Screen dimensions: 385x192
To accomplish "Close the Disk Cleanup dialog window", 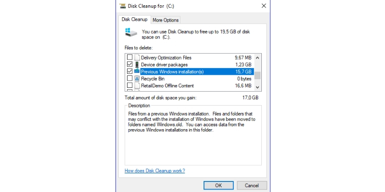I will (x=263, y=6).
